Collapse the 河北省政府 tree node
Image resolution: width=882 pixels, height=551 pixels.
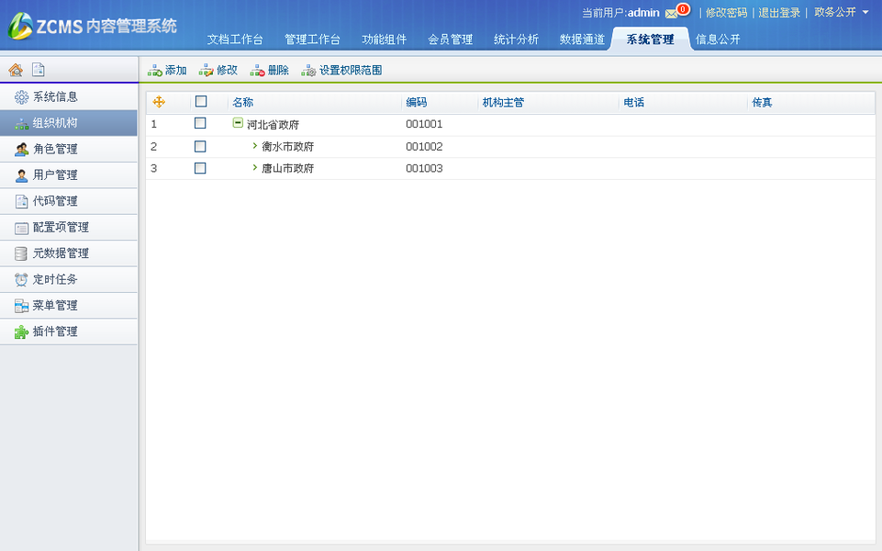(237, 124)
